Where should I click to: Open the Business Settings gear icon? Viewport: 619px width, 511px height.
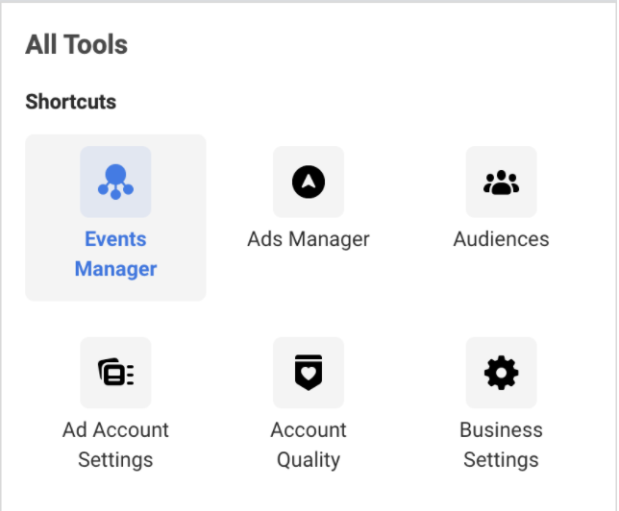pos(501,373)
